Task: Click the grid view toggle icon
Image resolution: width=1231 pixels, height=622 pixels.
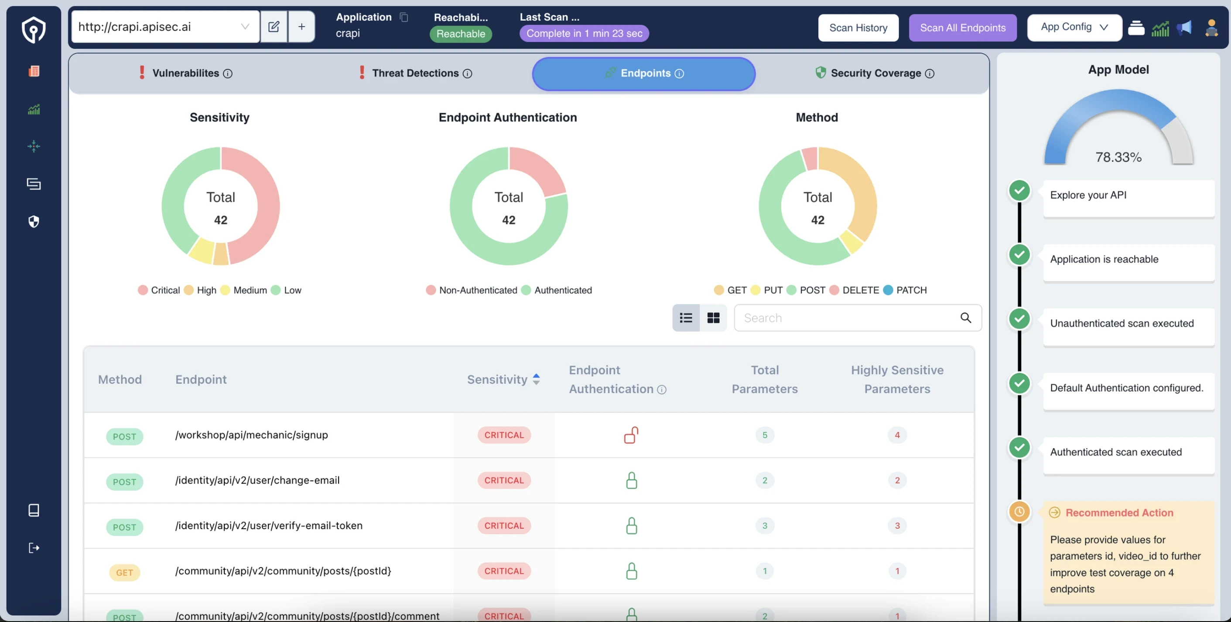Action: point(713,318)
